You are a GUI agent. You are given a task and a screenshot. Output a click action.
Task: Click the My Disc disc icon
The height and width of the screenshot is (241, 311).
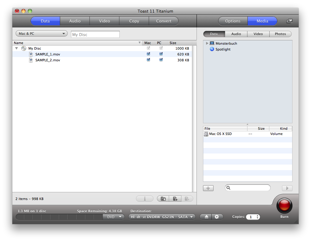[x=24, y=48]
